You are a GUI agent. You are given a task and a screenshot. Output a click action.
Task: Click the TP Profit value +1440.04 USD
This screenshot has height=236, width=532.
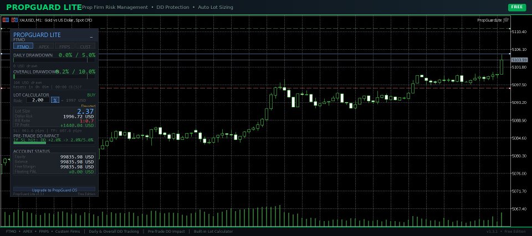77,125
